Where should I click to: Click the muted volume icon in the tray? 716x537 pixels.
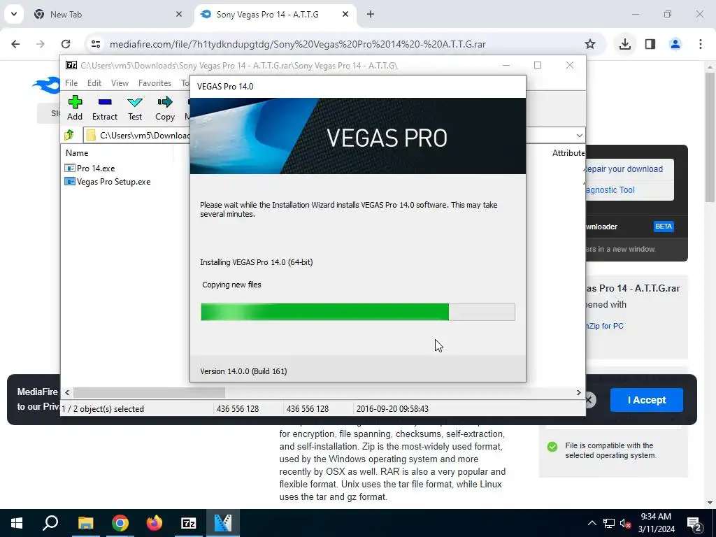pyautogui.click(x=625, y=523)
